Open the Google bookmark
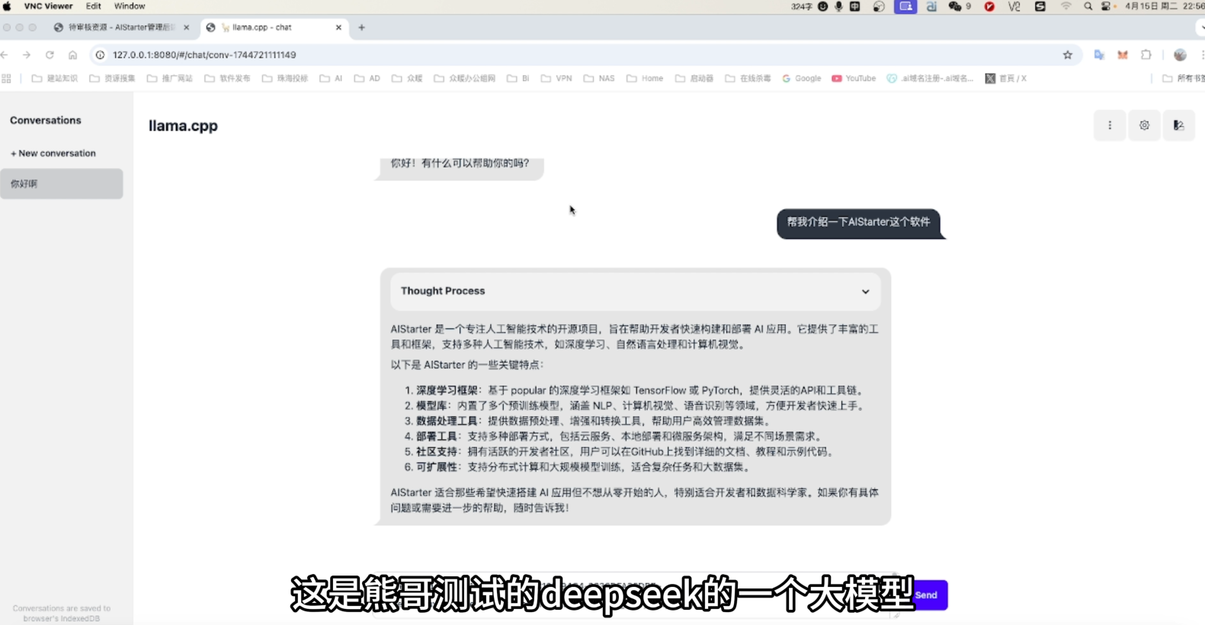The image size is (1205, 625). (x=801, y=78)
